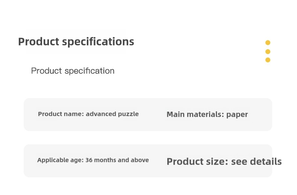This screenshot has width=297, height=195.
Task: Select the "Applicable age:" label
Action: (60, 160)
